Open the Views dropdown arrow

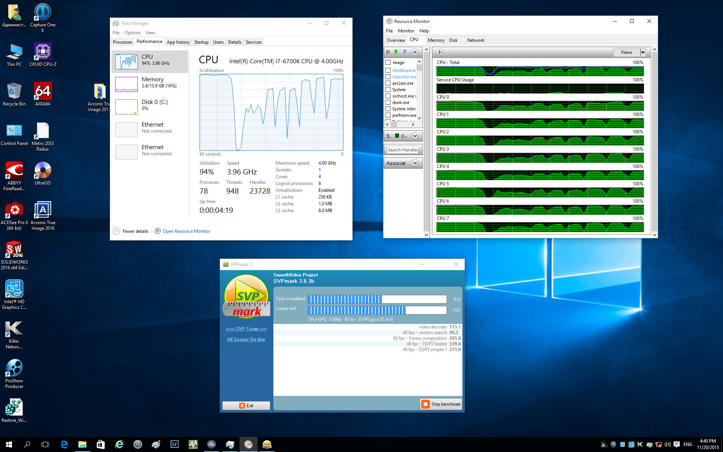643,52
